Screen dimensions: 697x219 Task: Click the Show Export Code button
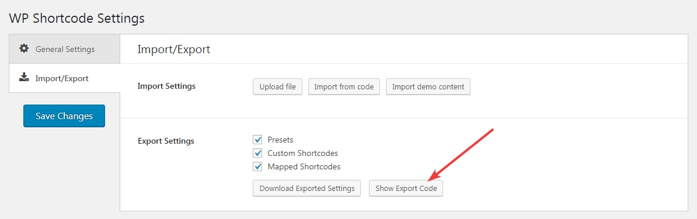coord(406,188)
